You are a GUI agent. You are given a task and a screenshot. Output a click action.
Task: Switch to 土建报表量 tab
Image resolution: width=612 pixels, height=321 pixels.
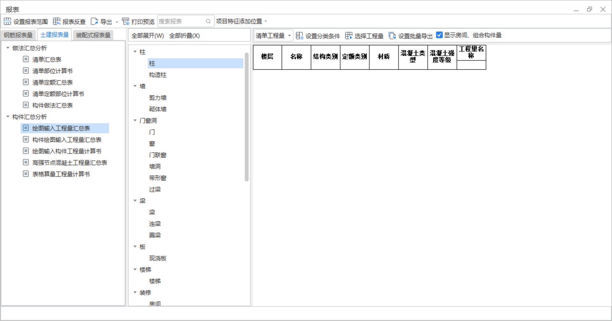coord(55,35)
